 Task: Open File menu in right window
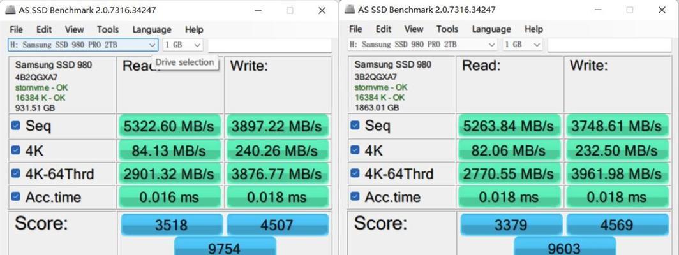[355, 29]
